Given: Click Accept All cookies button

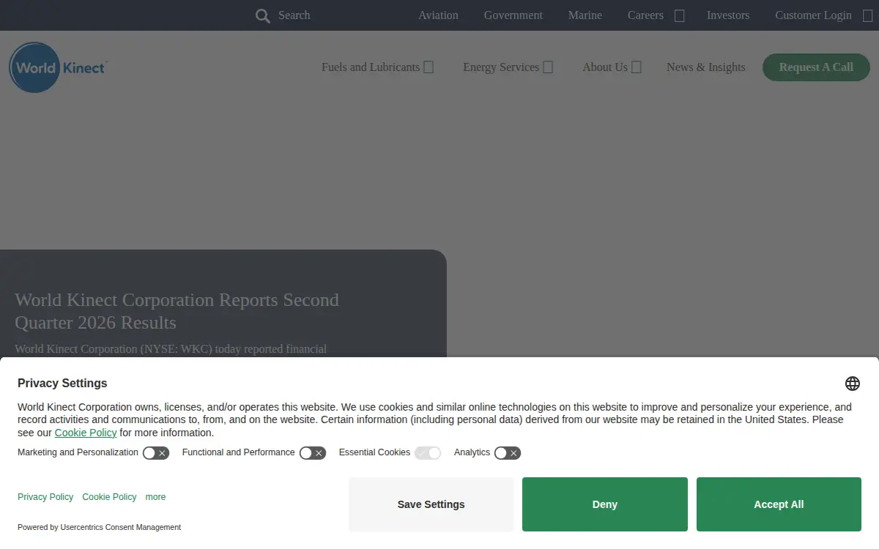Looking at the screenshot, I should click(779, 504).
